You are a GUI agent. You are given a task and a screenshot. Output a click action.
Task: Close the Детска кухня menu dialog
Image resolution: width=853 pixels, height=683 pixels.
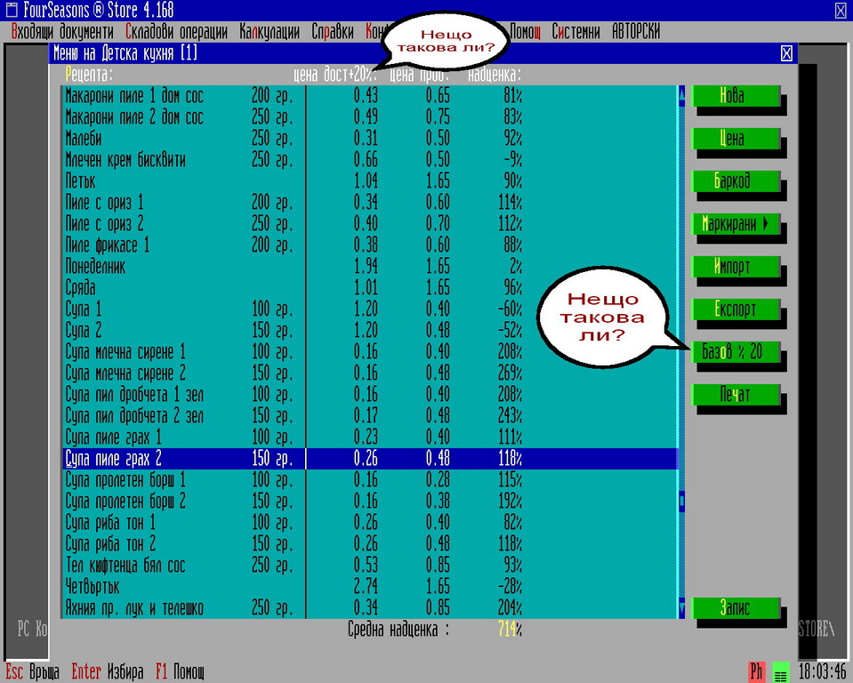click(x=786, y=53)
